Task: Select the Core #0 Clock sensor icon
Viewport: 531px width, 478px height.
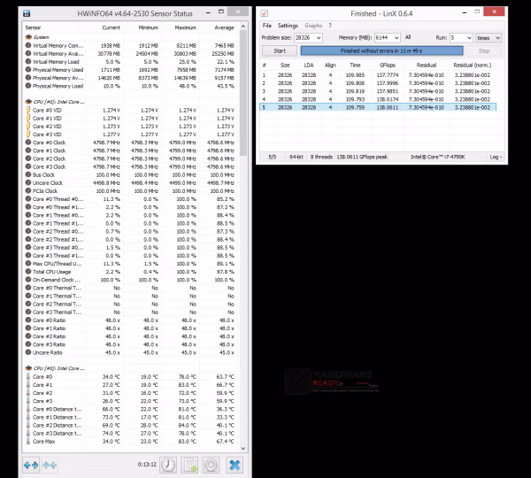Action: 28,143
